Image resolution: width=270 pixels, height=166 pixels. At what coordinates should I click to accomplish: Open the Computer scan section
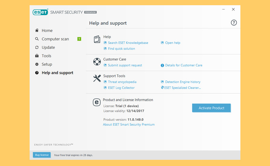click(x=55, y=39)
